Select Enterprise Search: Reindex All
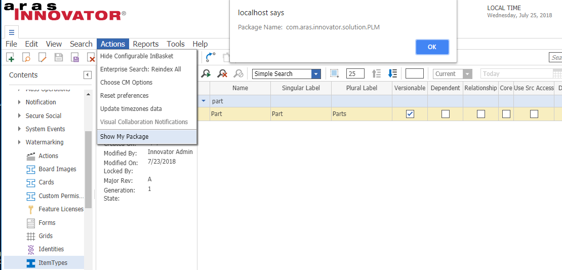 (x=147, y=69)
